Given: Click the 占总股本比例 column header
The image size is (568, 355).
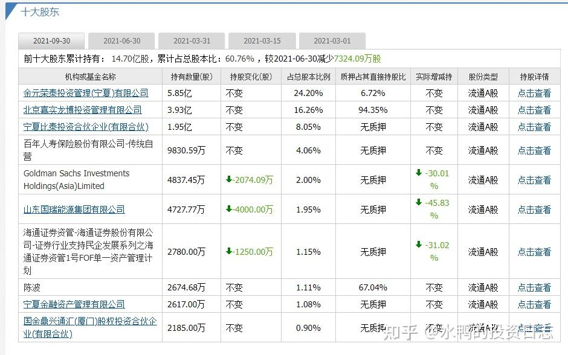Looking at the screenshot, I should pyautogui.click(x=308, y=77).
